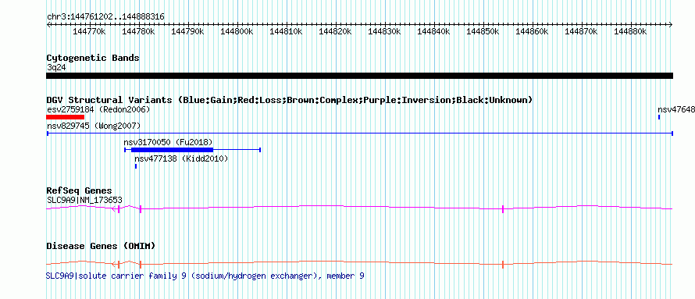Viewport: 695px width, 299px height.
Task: Click the magenta RefSeq exon near 144780k
Action: (140, 209)
